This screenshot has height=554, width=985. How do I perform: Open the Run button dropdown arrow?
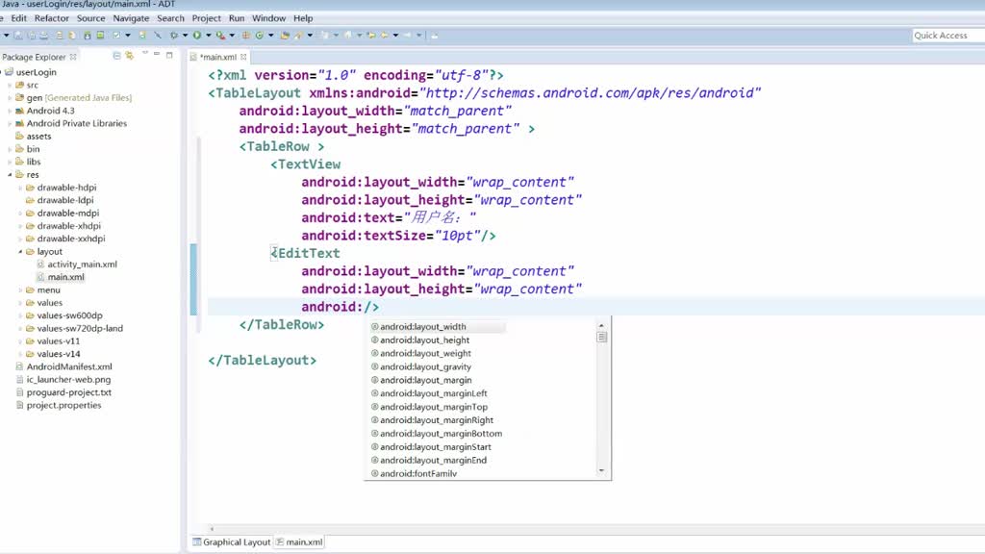(x=209, y=36)
